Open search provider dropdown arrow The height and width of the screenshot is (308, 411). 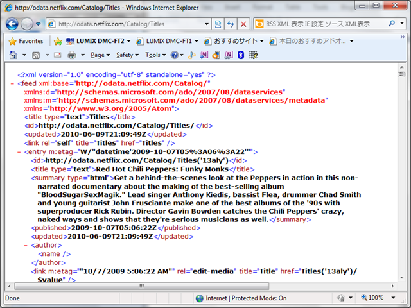coord(402,23)
